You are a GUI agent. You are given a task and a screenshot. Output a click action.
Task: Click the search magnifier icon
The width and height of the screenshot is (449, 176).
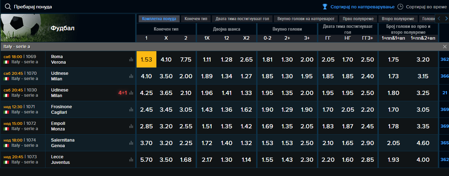tap(8, 7)
